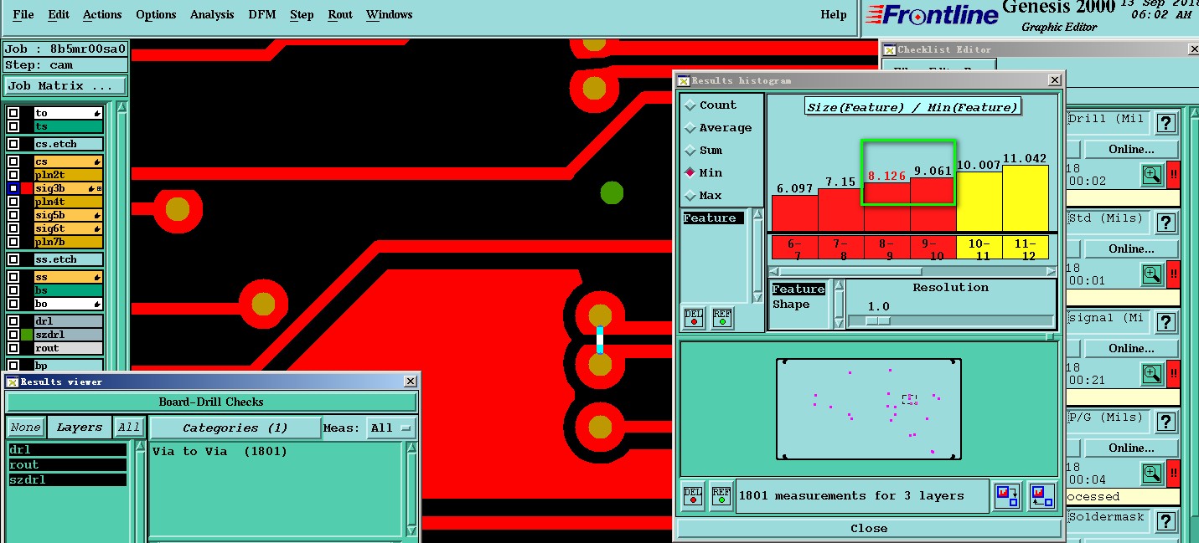Open help for the Soldermask checklist item

(1165, 522)
